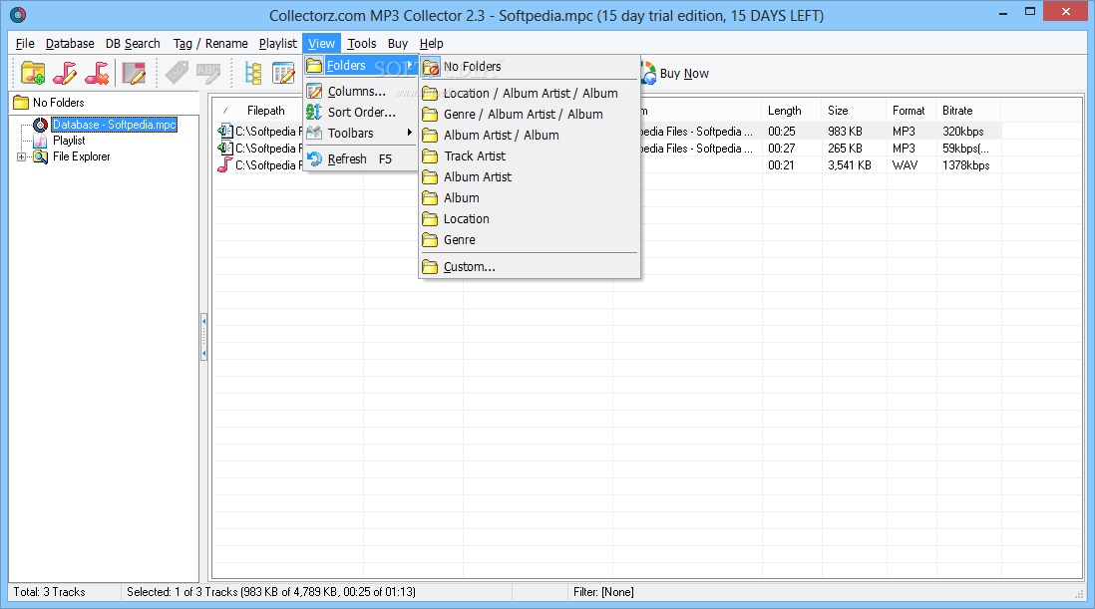Click the application logo icon in title bar

pyautogui.click(x=18, y=14)
